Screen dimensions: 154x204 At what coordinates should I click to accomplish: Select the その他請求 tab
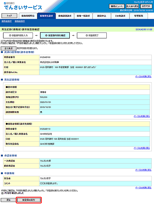coord(120,16)
